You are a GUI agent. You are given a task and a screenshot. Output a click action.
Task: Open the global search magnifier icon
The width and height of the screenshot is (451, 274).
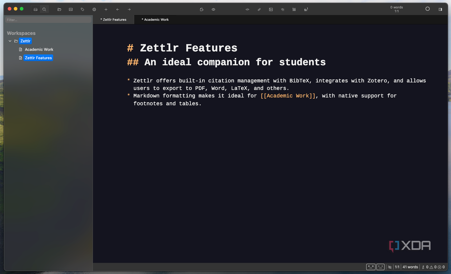pos(44,9)
